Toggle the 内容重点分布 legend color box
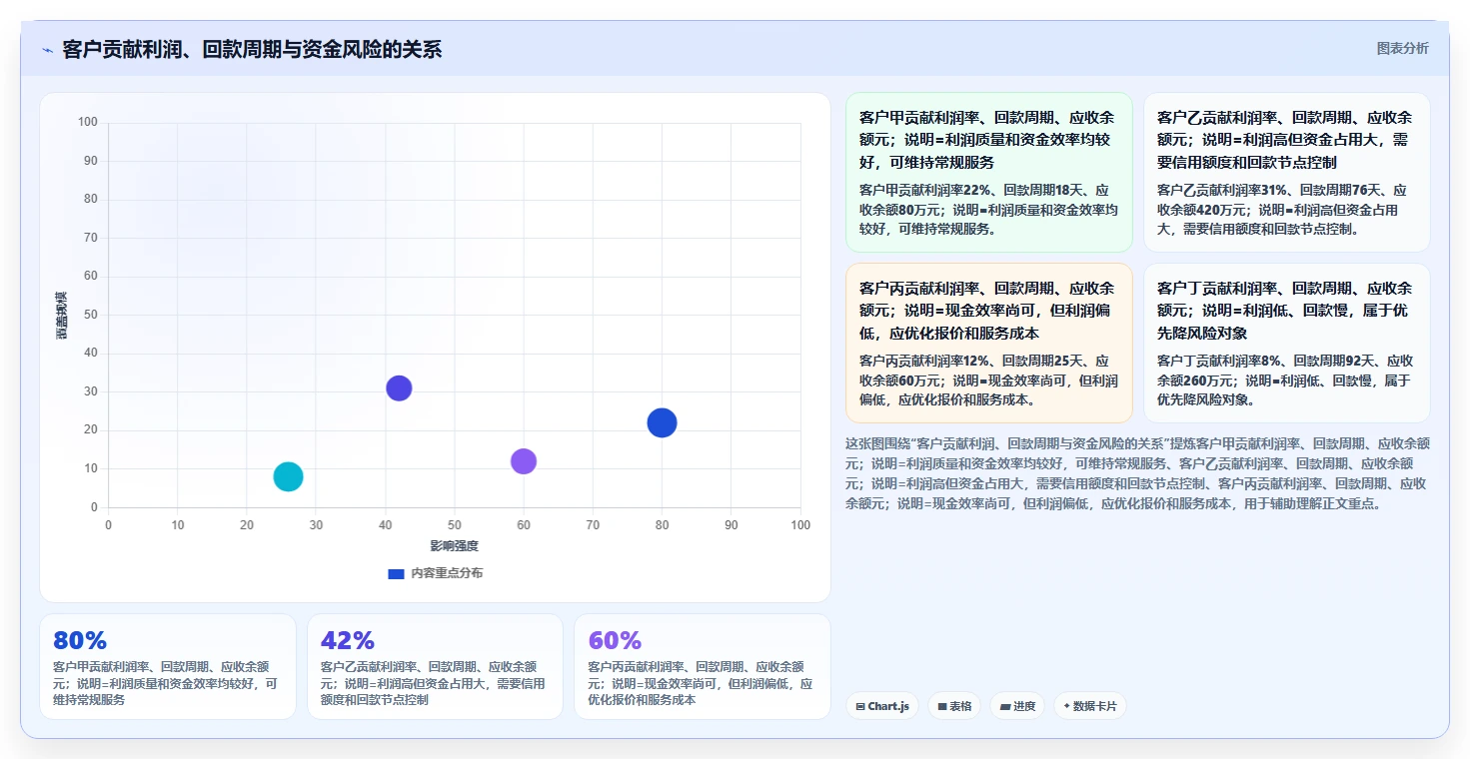Screen dimensions: 1470x759 tap(396, 573)
